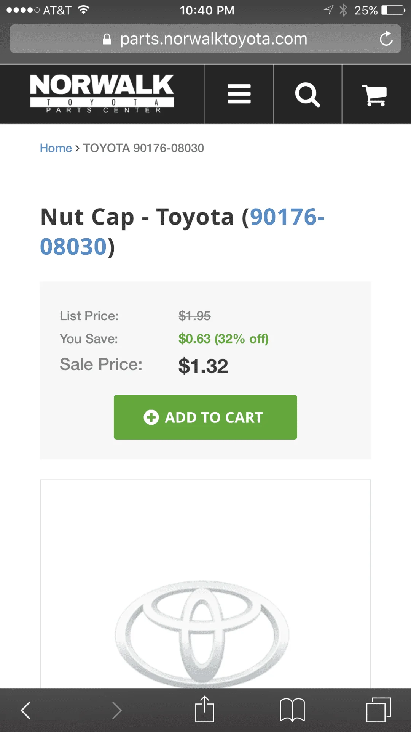
Task: Reload the page in Safari
Action: [x=386, y=39]
